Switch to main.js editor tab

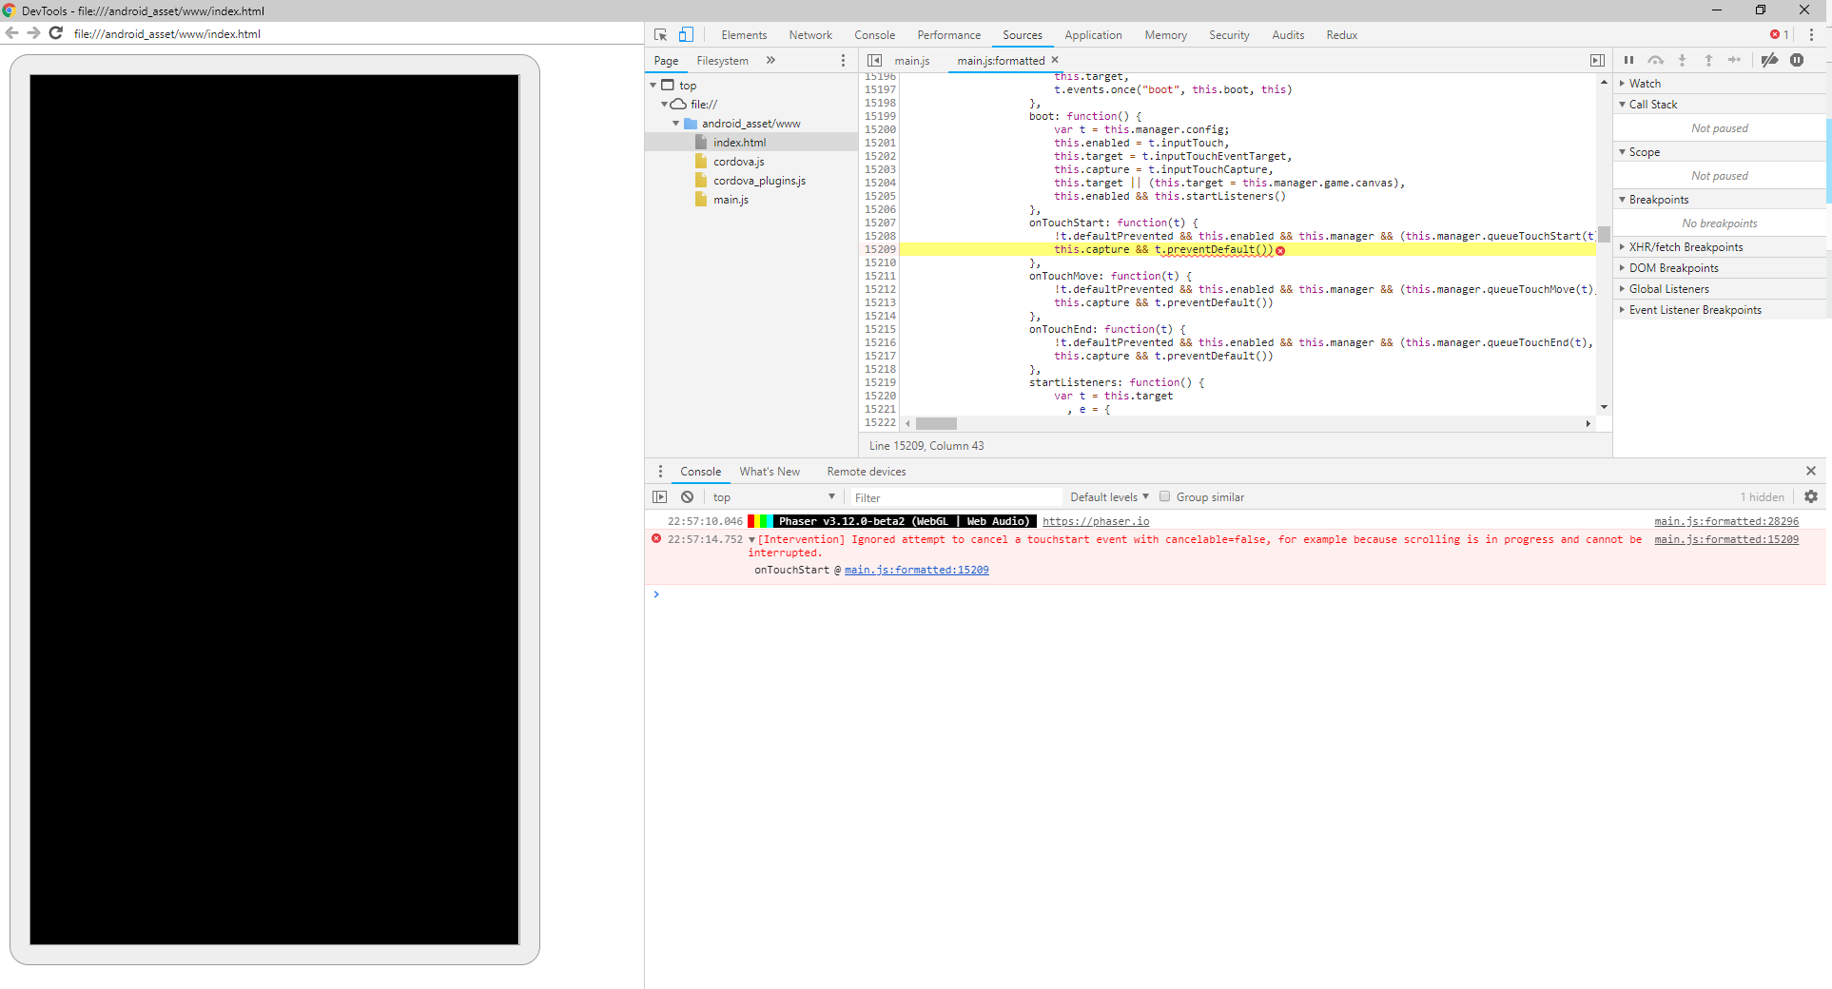[911, 61]
